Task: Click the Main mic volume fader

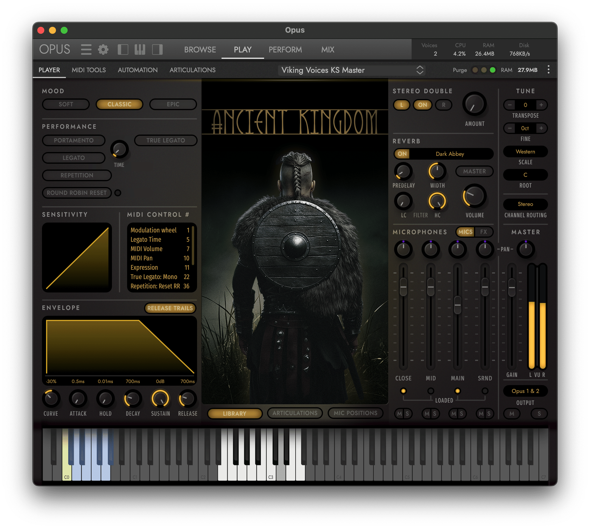Action: [x=458, y=305]
